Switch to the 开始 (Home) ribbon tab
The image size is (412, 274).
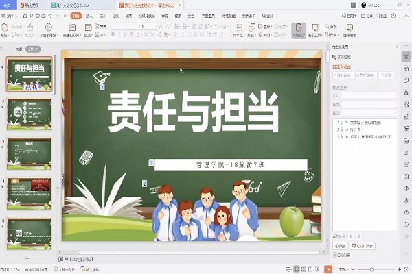[76, 15]
